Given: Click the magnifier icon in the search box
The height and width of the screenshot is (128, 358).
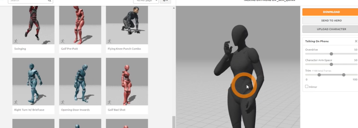Looking at the screenshot, I should 49,1.
